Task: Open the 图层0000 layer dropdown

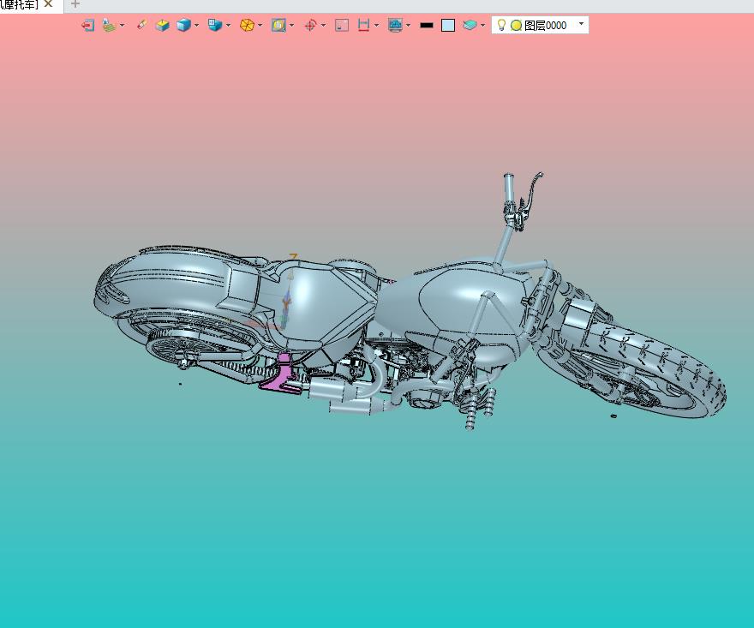Action: pos(582,24)
